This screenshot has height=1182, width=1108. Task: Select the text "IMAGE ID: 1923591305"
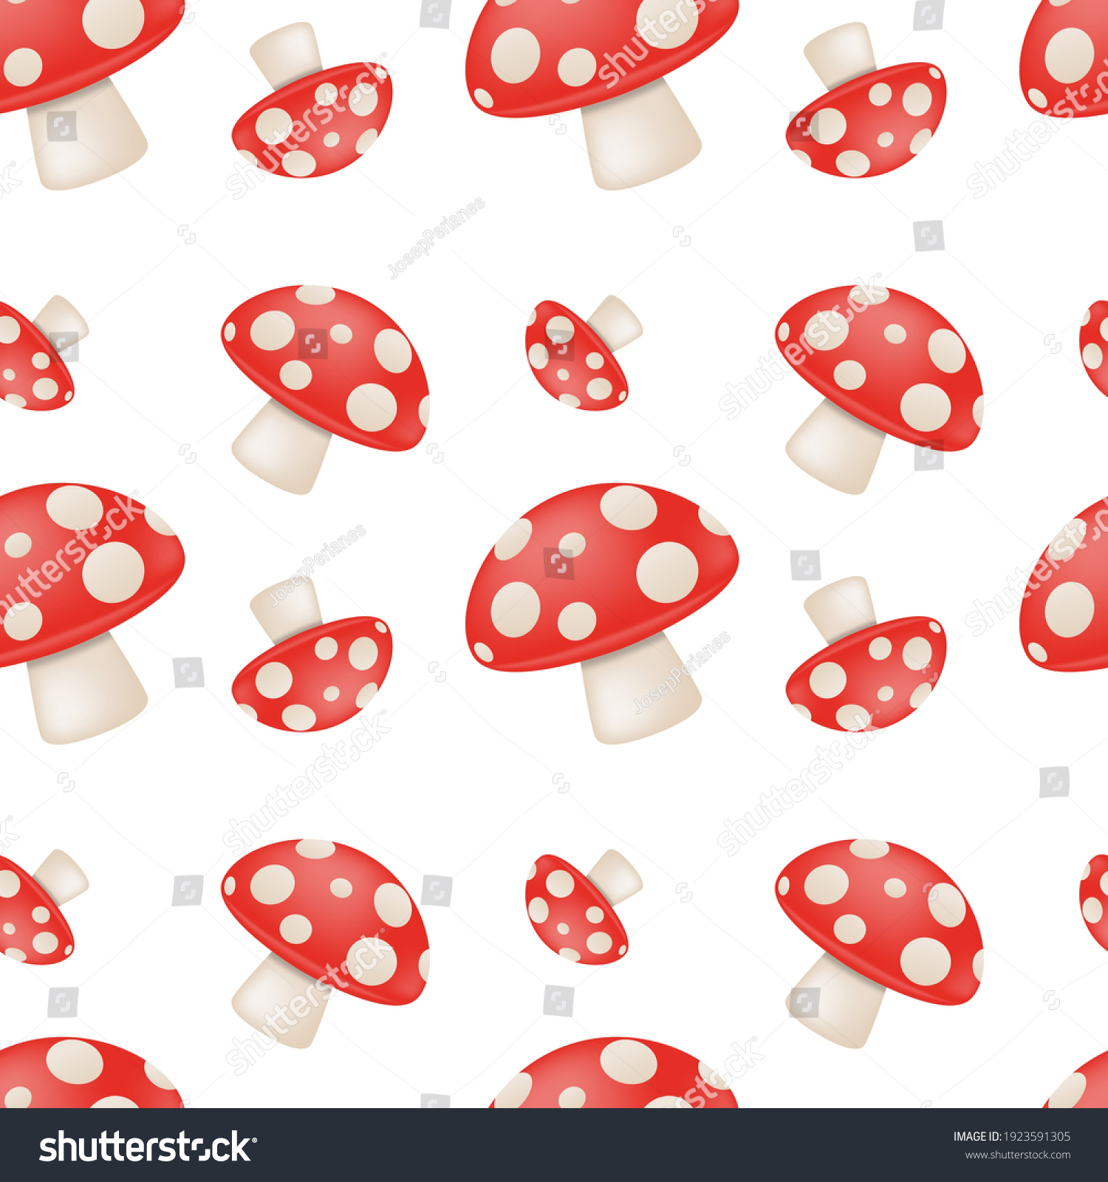coord(1011,1137)
